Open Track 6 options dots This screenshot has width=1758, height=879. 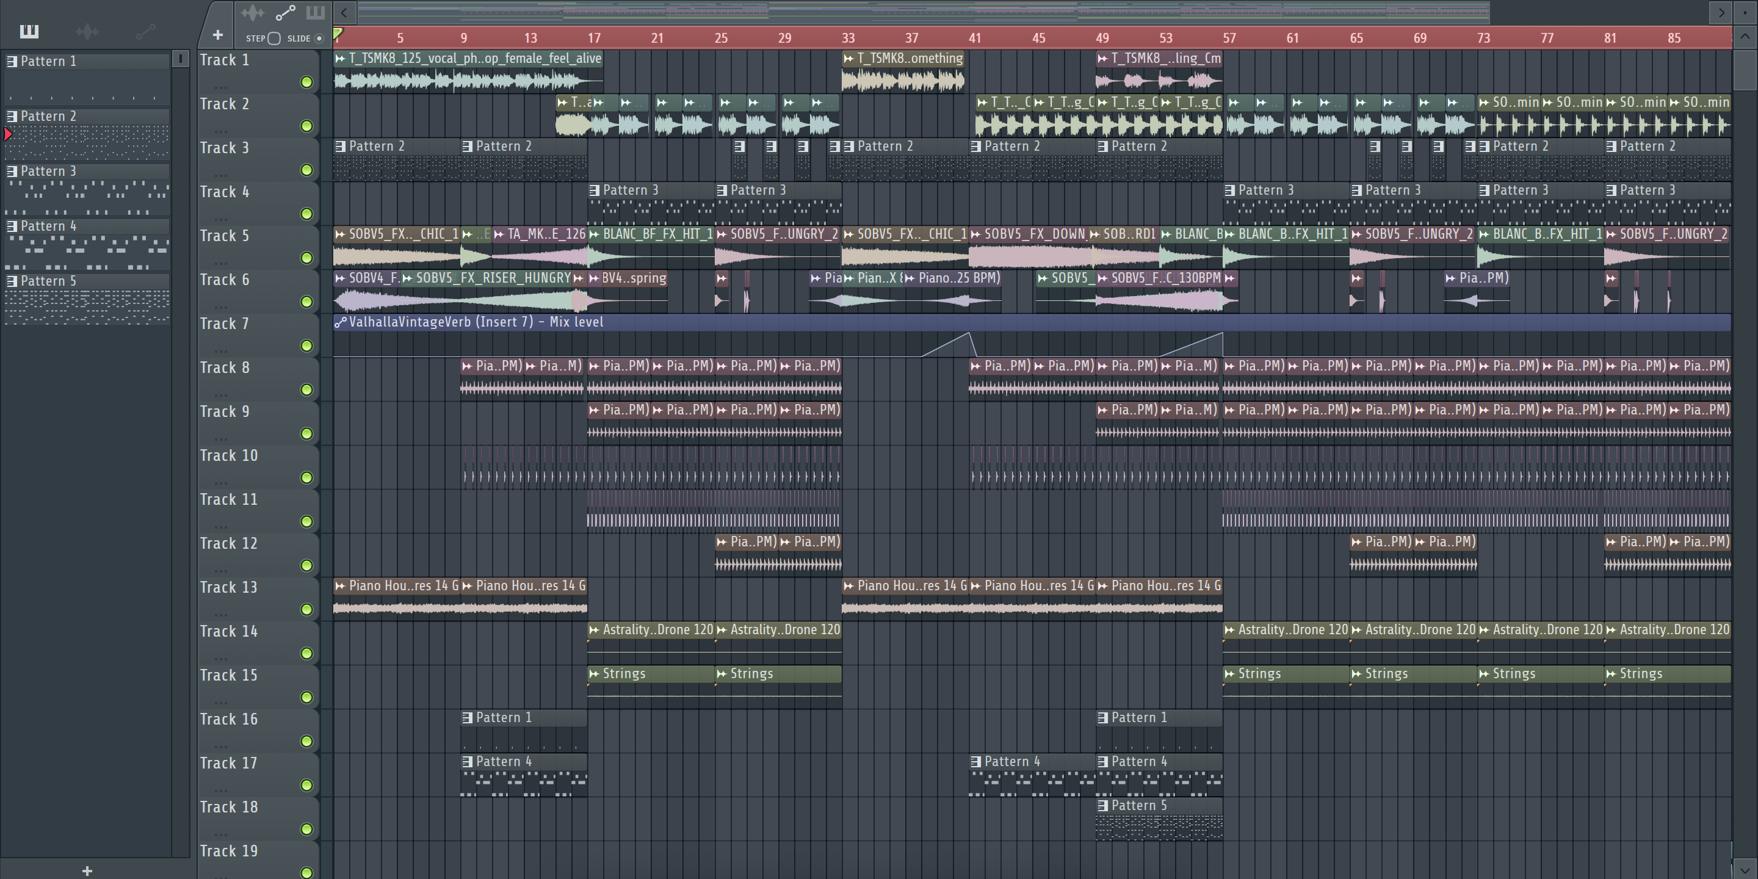point(220,307)
